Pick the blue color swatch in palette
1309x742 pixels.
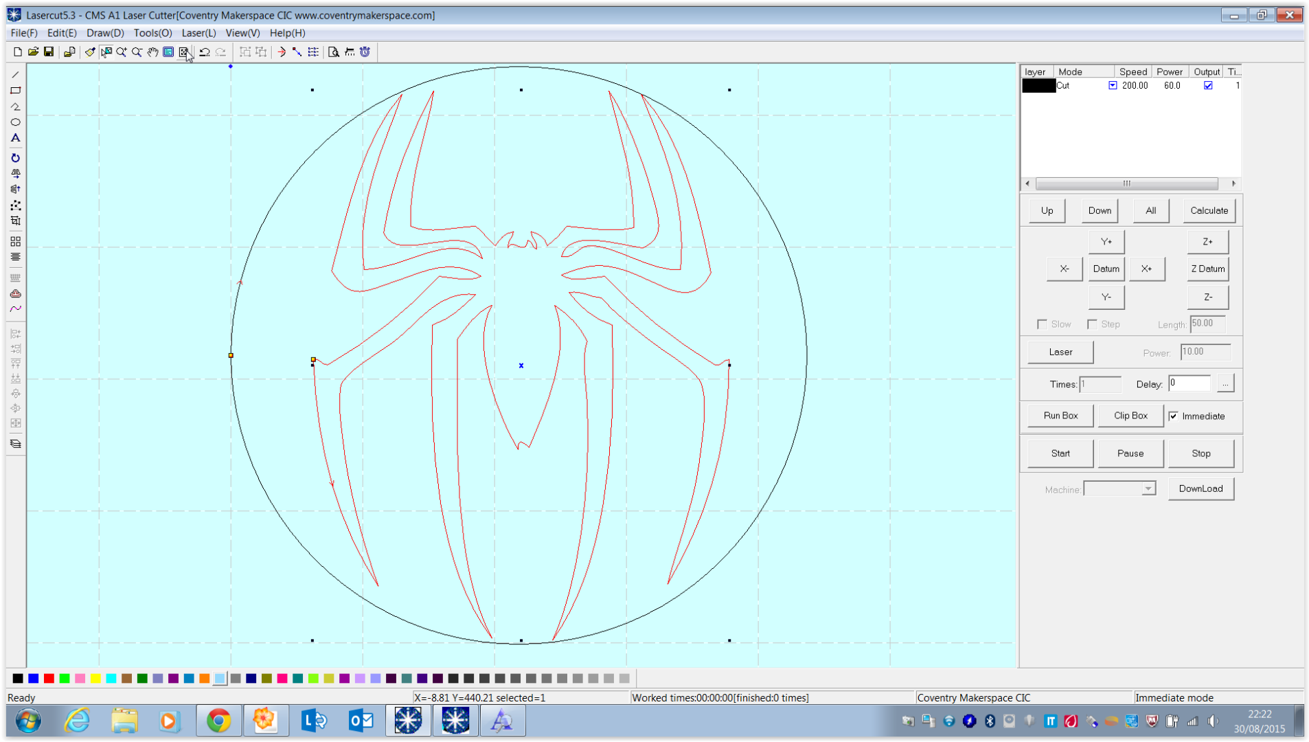pyautogui.click(x=33, y=679)
